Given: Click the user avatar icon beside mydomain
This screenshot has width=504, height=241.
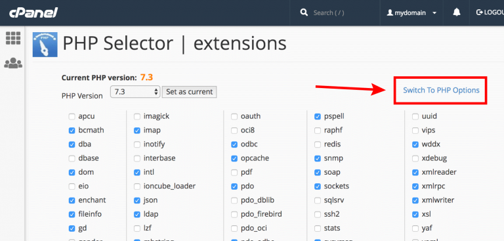Looking at the screenshot, I should tap(390, 13).
